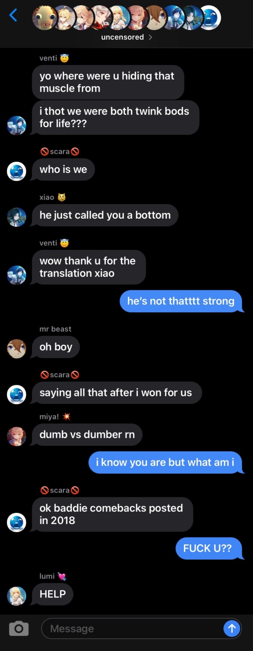Open the 'uncensored' group name
253x651 pixels.
(x=123, y=37)
